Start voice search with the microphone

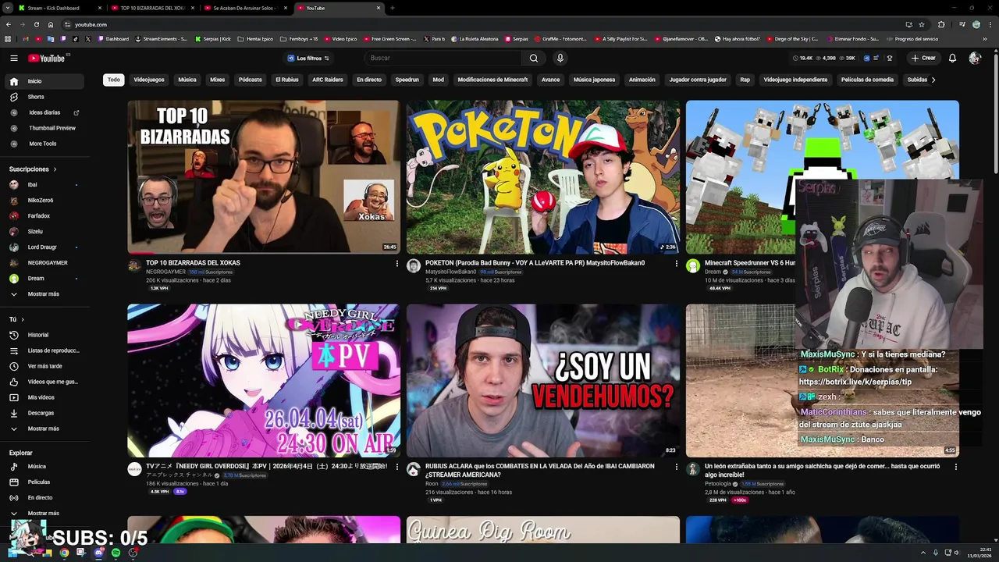click(x=560, y=58)
